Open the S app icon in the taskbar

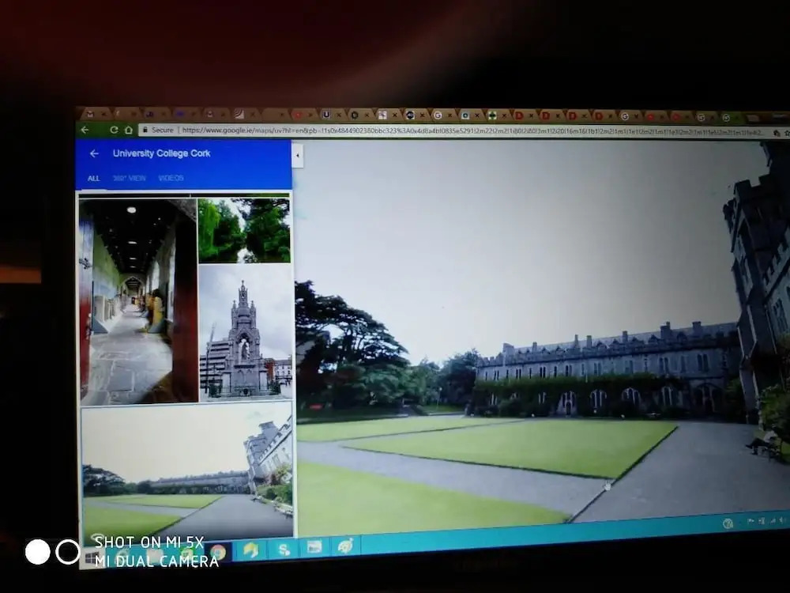(x=283, y=549)
